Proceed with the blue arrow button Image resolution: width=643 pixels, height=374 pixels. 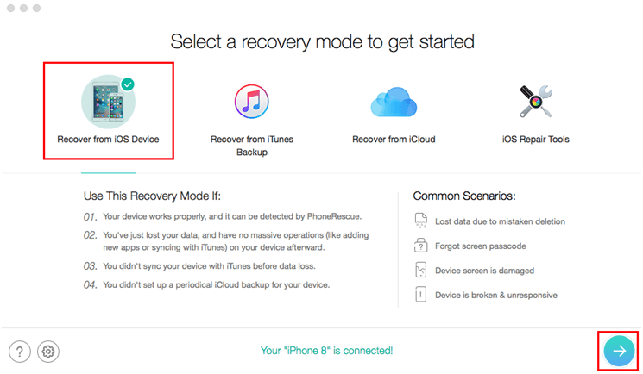(619, 351)
